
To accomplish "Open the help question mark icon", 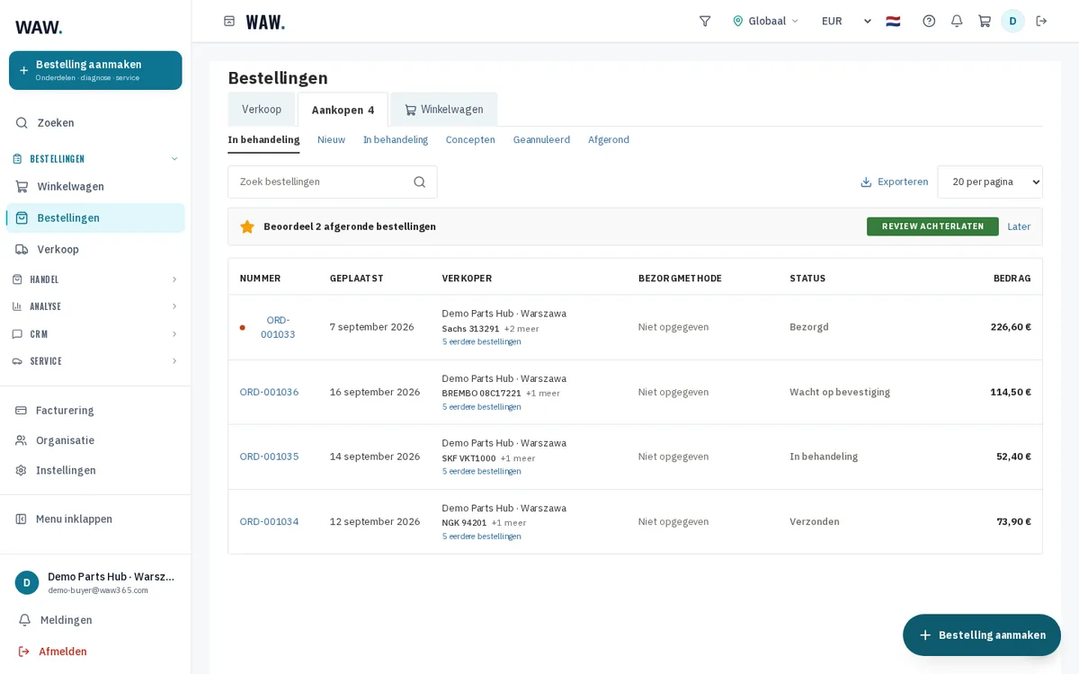I will tap(929, 21).
